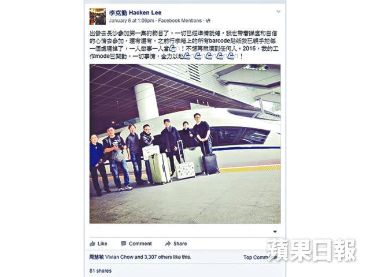This screenshot has height=277, width=370.
Task: Open the Facebook Mentions link
Action: (x=180, y=21)
